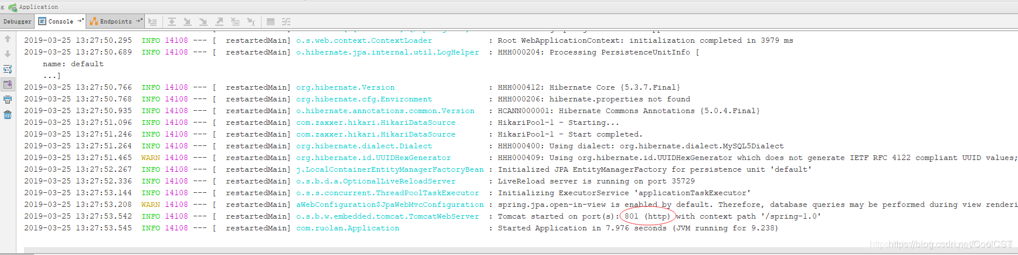The height and width of the screenshot is (255, 1018).
Task: Click logger o.hibernate.jpa.internal.util.LogHelper
Action: (x=387, y=52)
